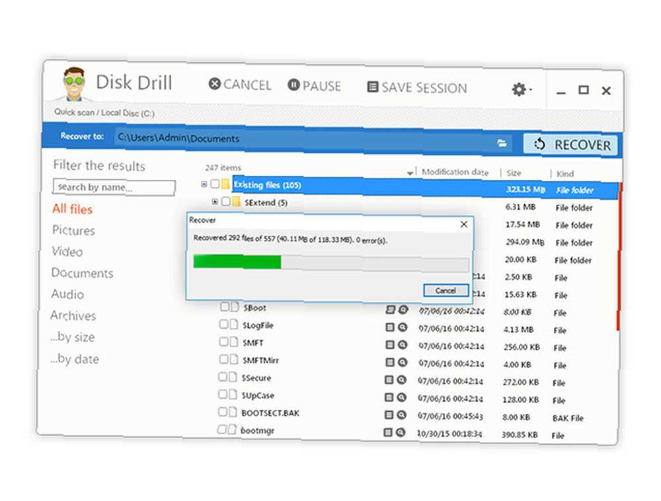This screenshot has height=501, width=661.
Task: Filter results by Audio
Action: pyautogui.click(x=67, y=293)
